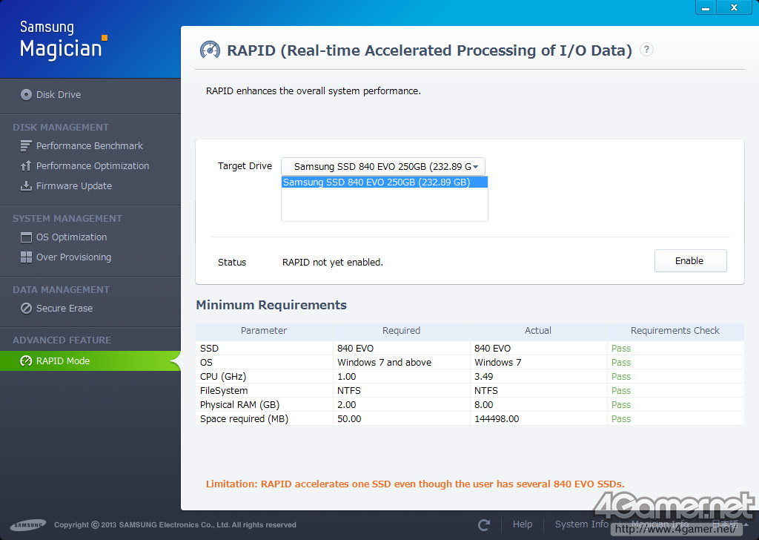Click the Pass result in Space required row
The width and height of the screenshot is (759, 540).
[621, 418]
